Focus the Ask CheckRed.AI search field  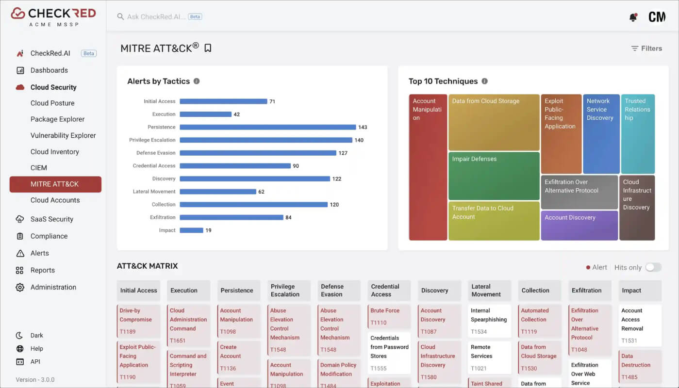point(156,16)
